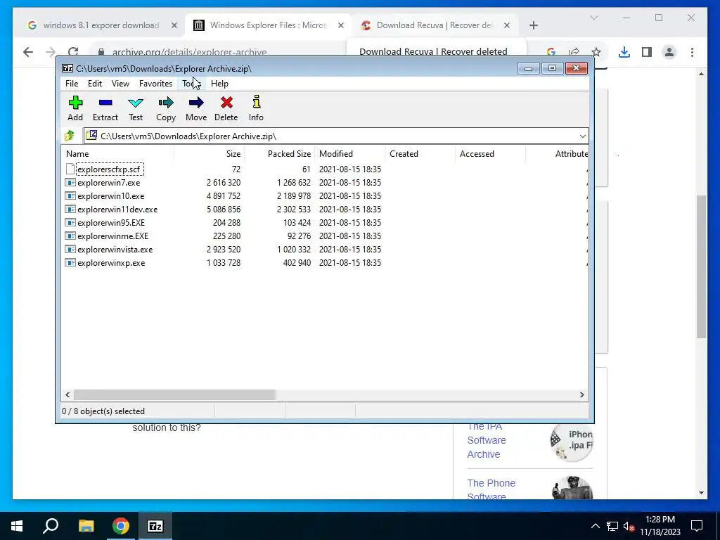Screen dimensions: 720x540
Task: Click icon beside explorerwinxp.exe
Action: [70, 263]
